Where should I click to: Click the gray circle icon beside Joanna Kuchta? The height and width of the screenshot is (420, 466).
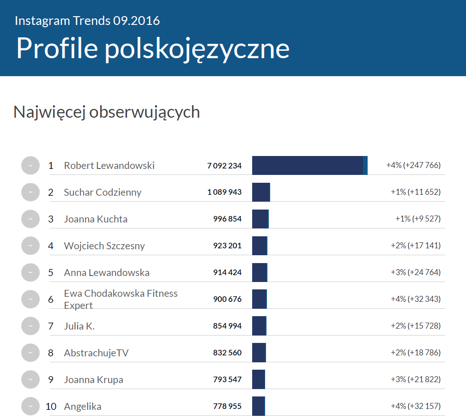point(30,219)
